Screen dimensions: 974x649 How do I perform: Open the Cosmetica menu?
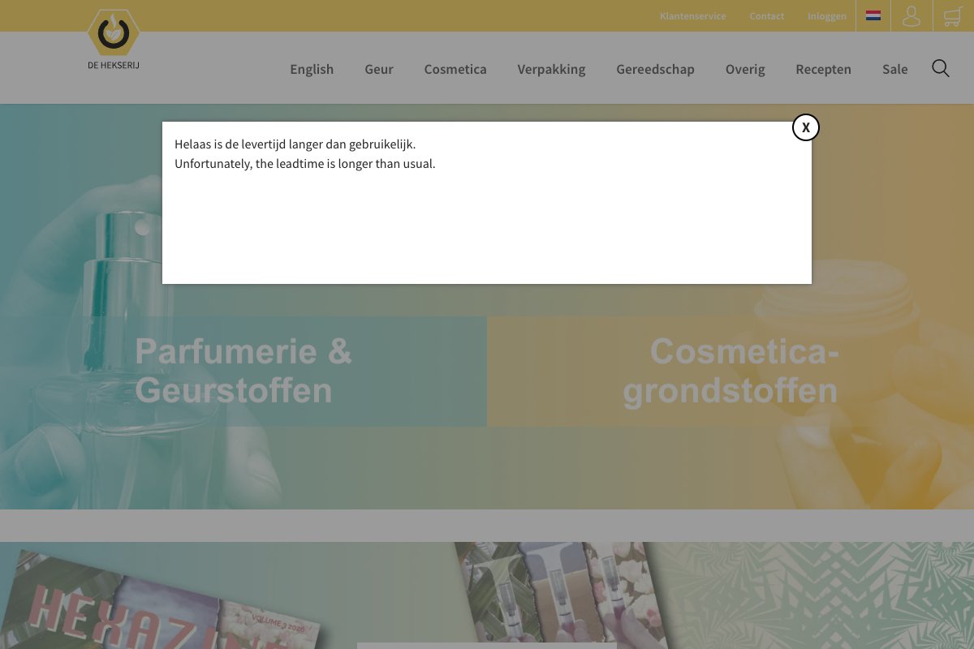tap(455, 69)
